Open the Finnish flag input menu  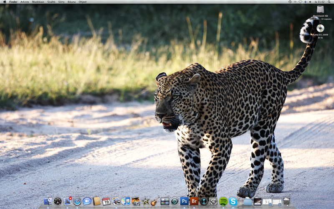(x=306, y=2)
